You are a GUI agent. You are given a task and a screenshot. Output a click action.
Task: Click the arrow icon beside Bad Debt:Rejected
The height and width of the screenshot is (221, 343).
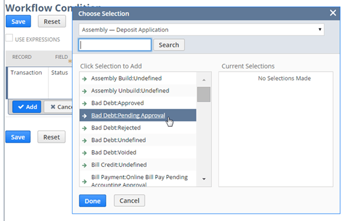(84, 128)
